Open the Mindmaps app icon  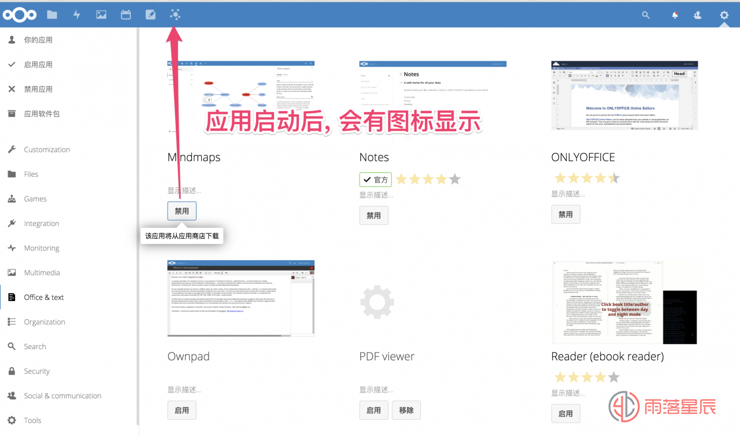click(x=175, y=15)
